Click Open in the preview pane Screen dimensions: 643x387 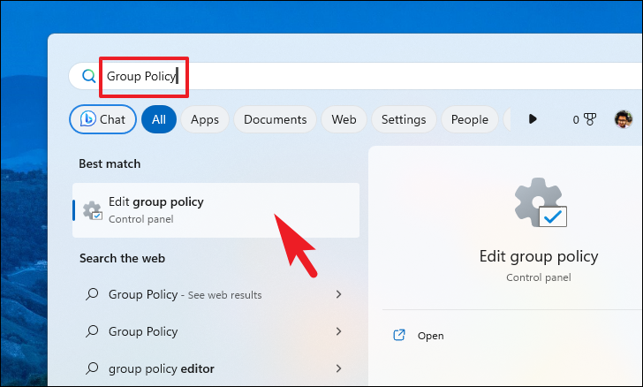(431, 336)
